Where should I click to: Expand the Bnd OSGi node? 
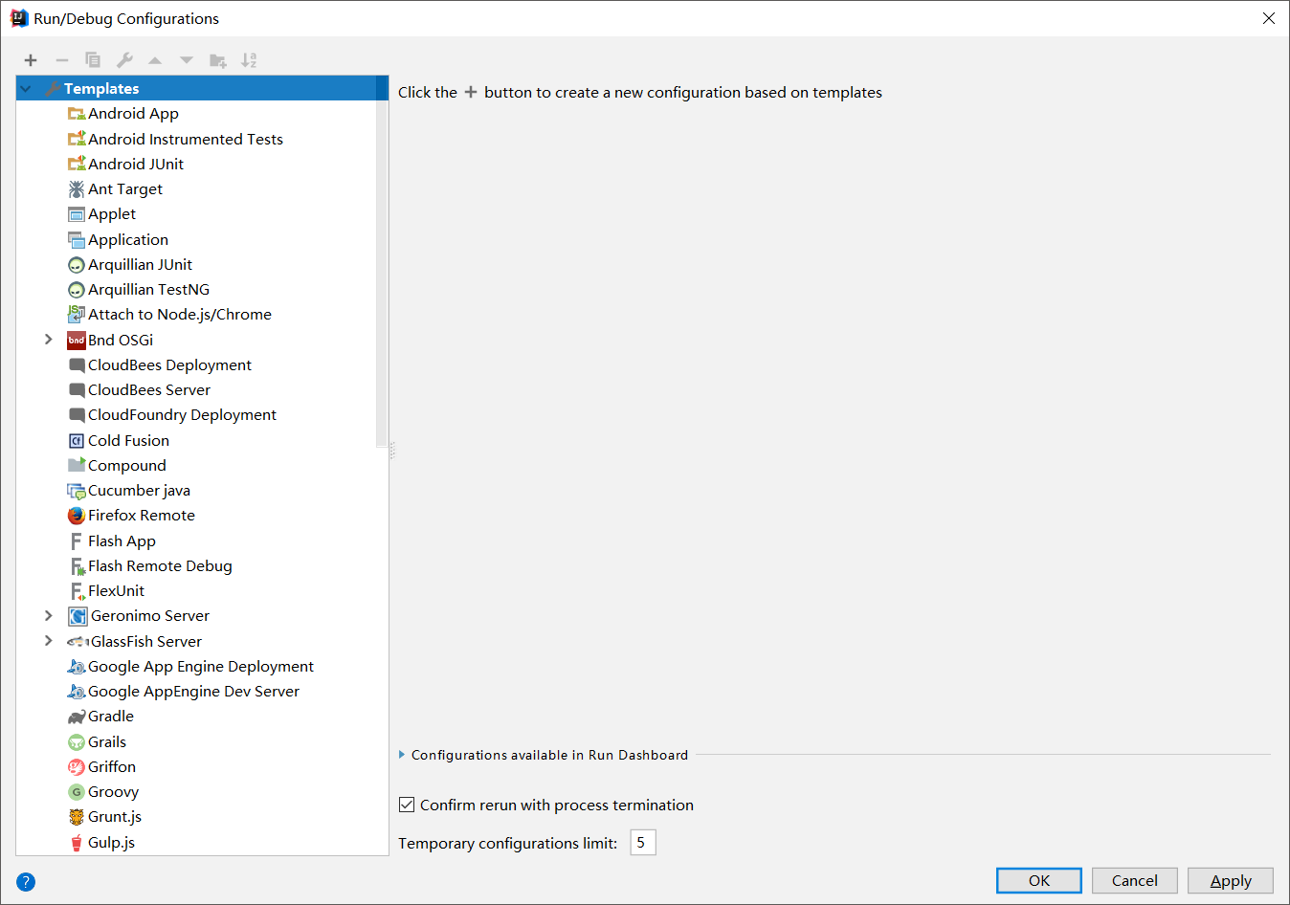(48, 340)
